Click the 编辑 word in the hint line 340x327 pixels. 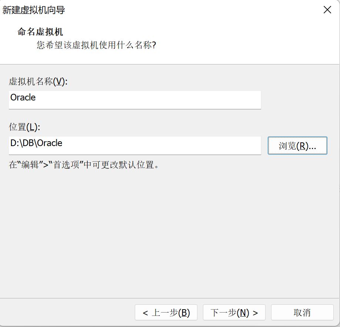pyautogui.click(x=30, y=165)
